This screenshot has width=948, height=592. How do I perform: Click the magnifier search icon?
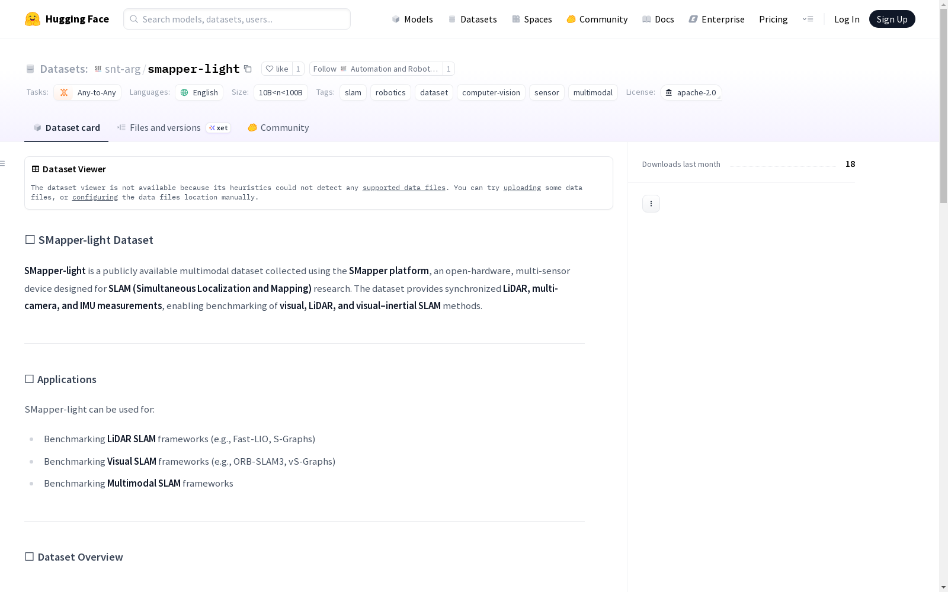click(134, 19)
